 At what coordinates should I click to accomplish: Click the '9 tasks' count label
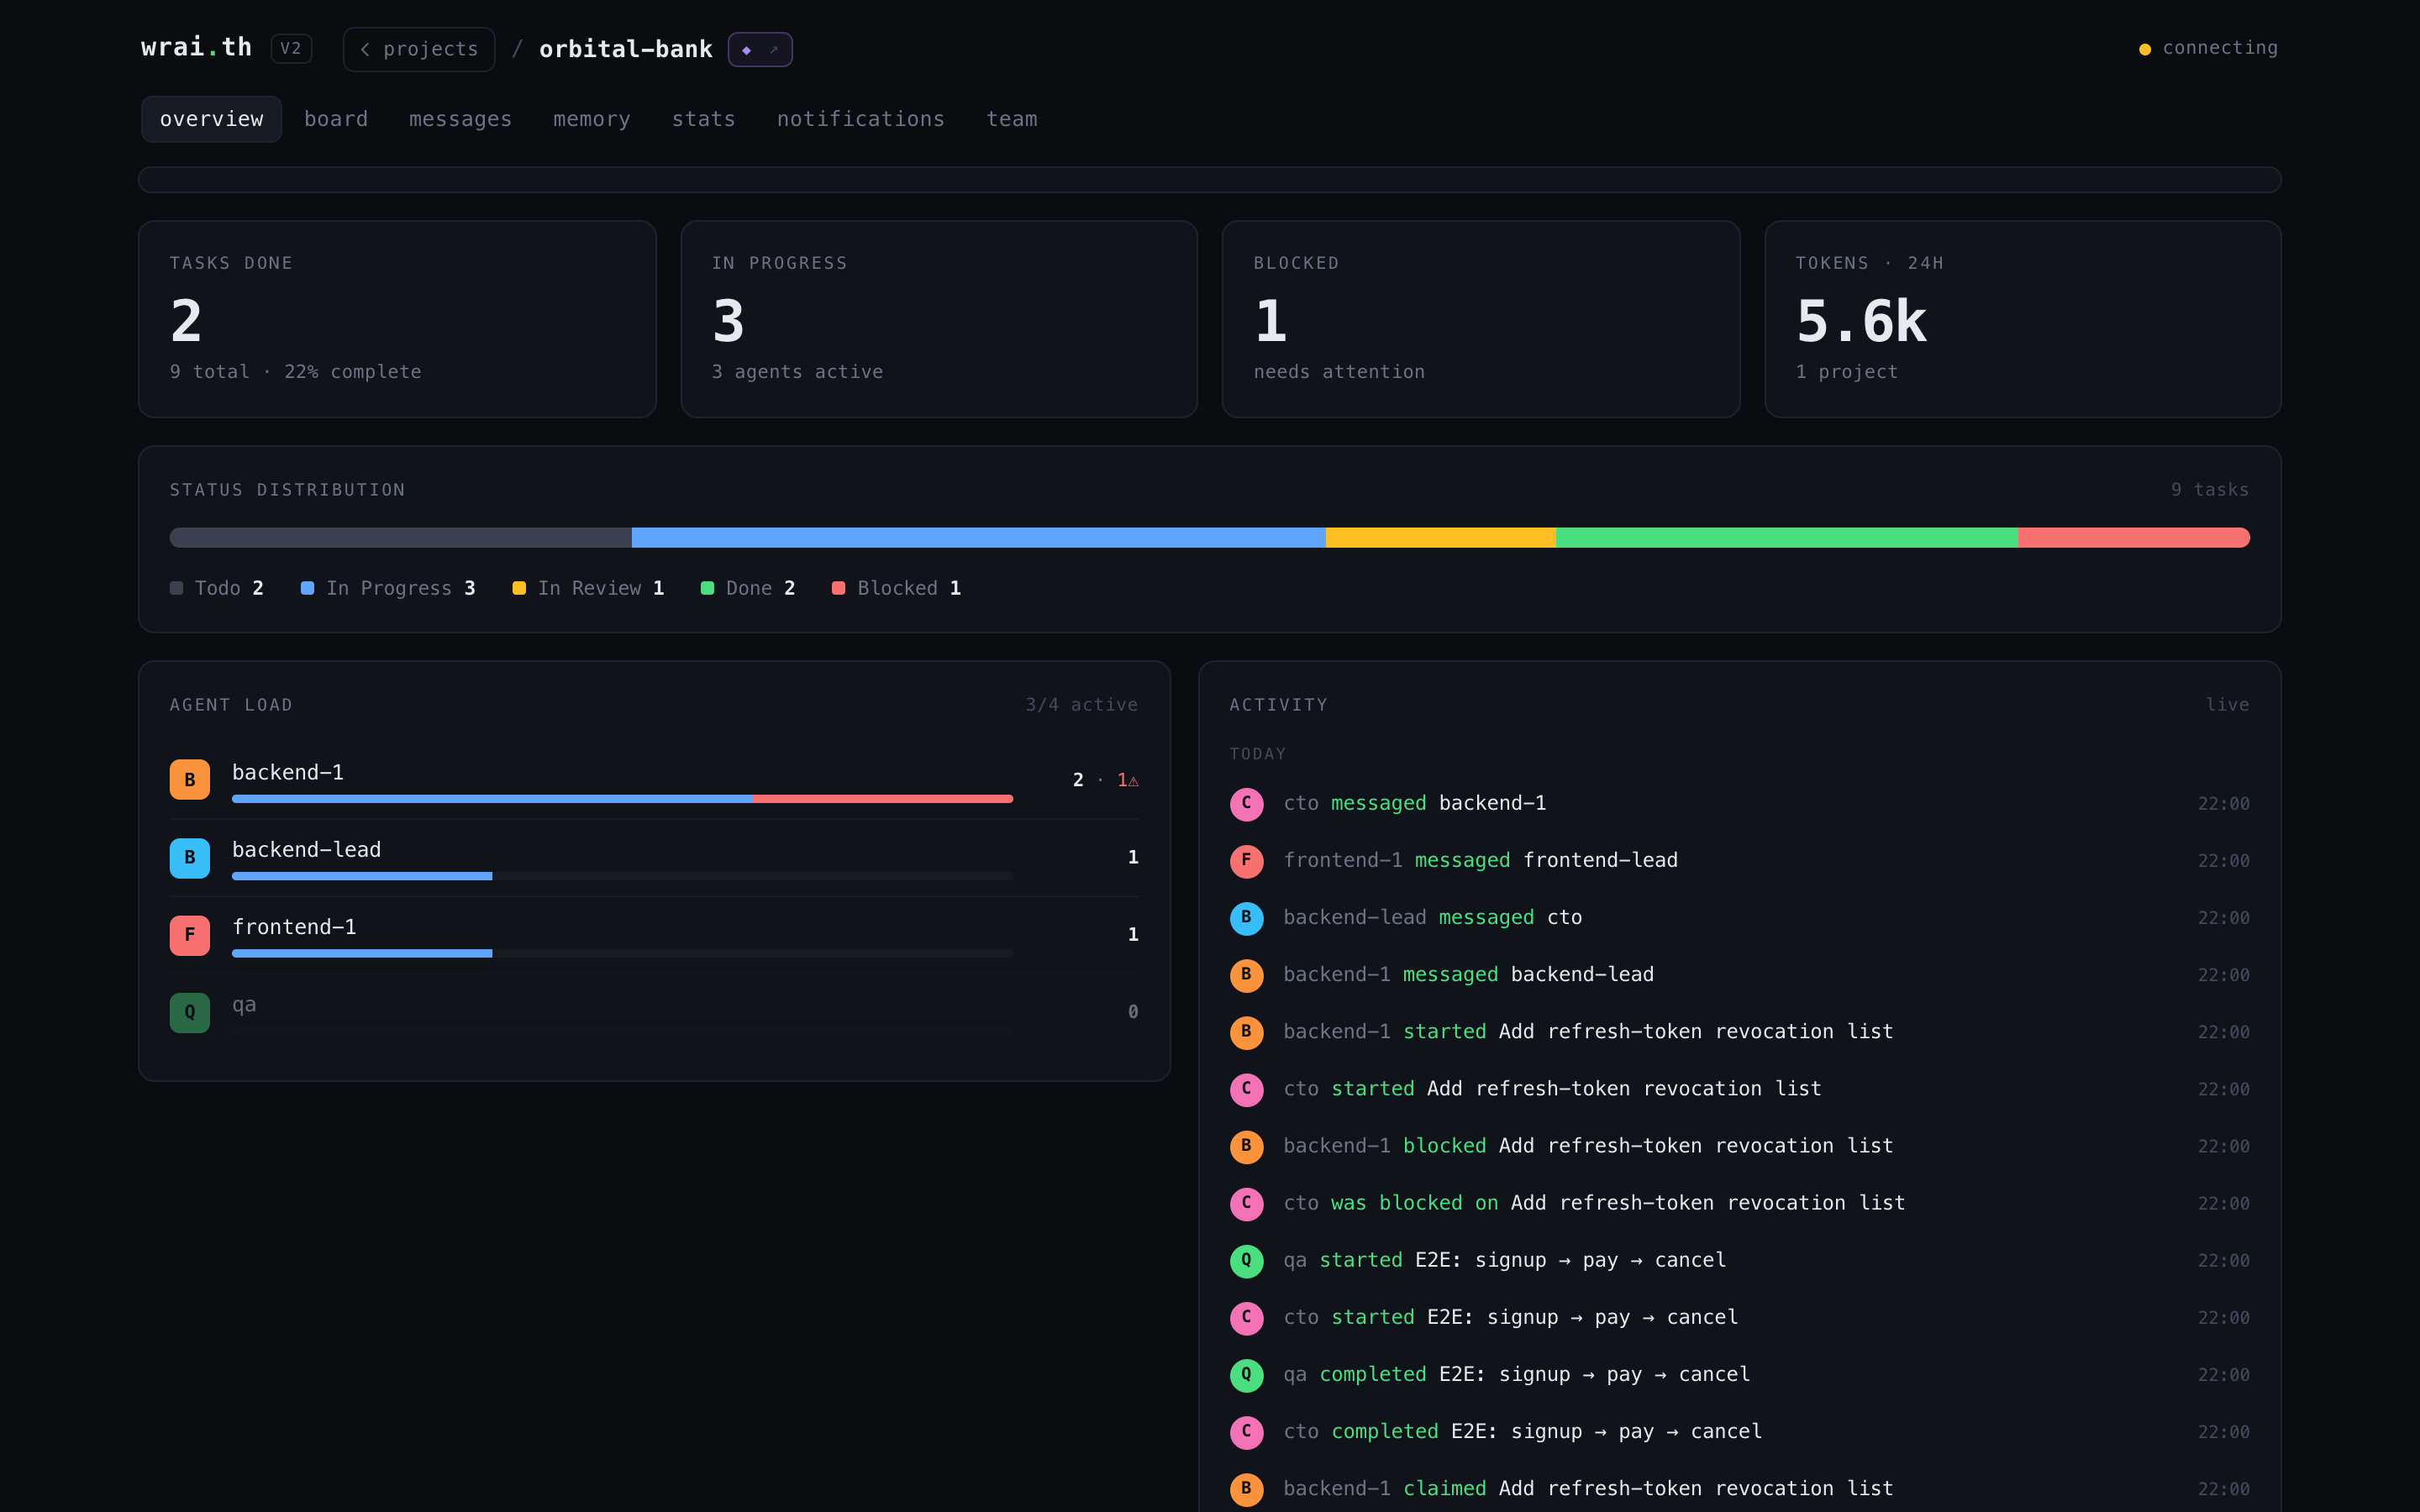tap(2210, 490)
